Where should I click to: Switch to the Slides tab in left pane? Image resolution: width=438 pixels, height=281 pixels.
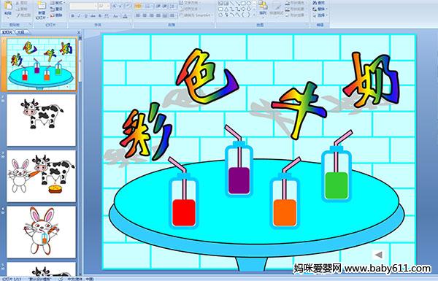click(x=7, y=32)
